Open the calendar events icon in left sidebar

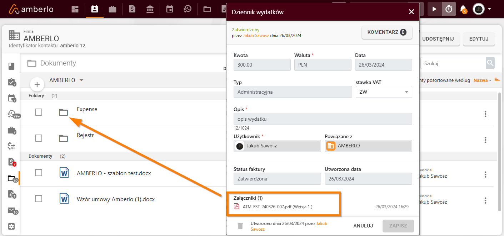point(12,98)
